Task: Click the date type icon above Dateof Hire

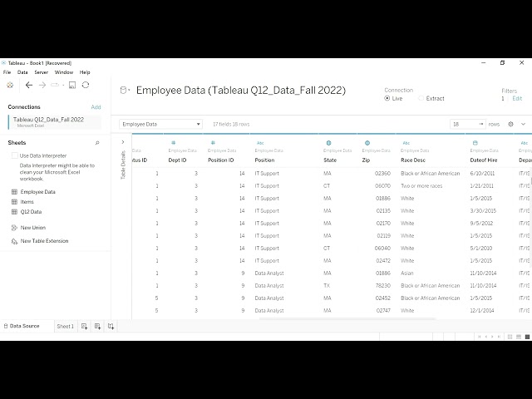Action: (x=475, y=143)
